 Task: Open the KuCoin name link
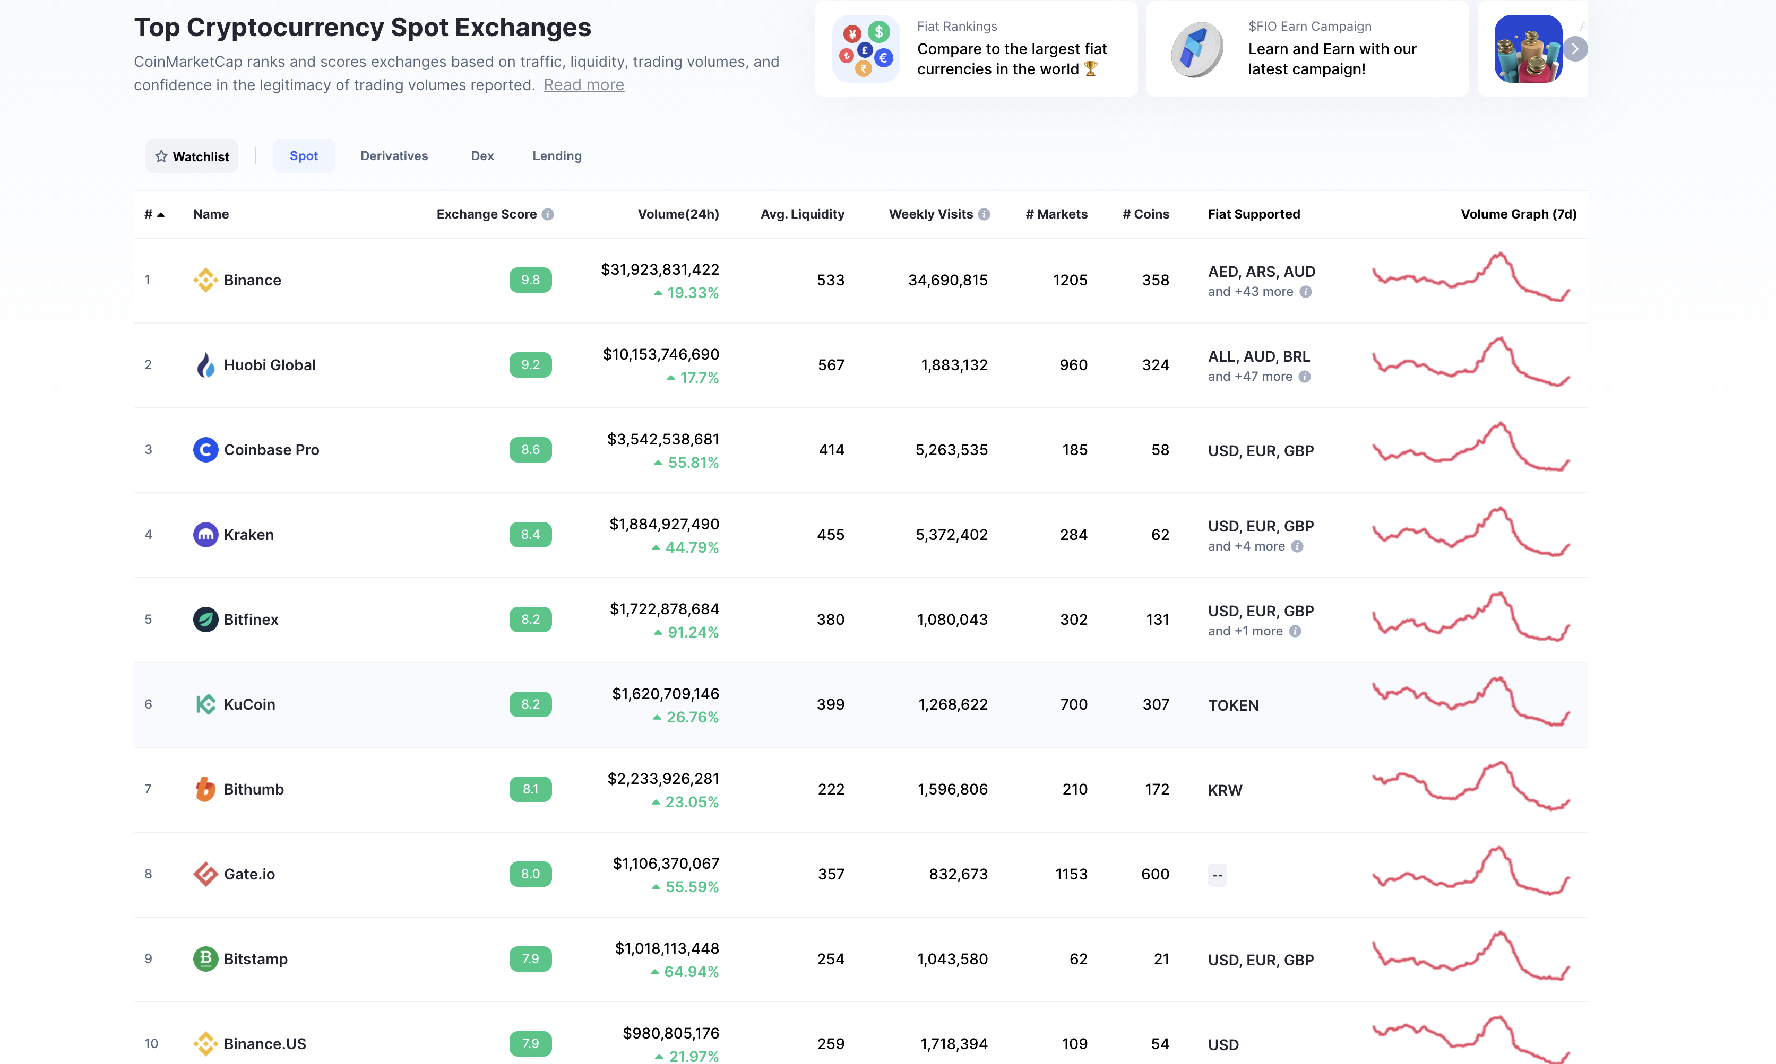[x=249, y=704]
